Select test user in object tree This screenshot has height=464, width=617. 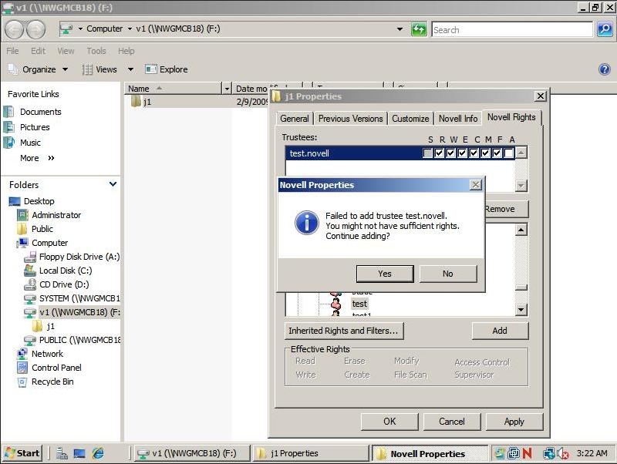click(359, 304)
